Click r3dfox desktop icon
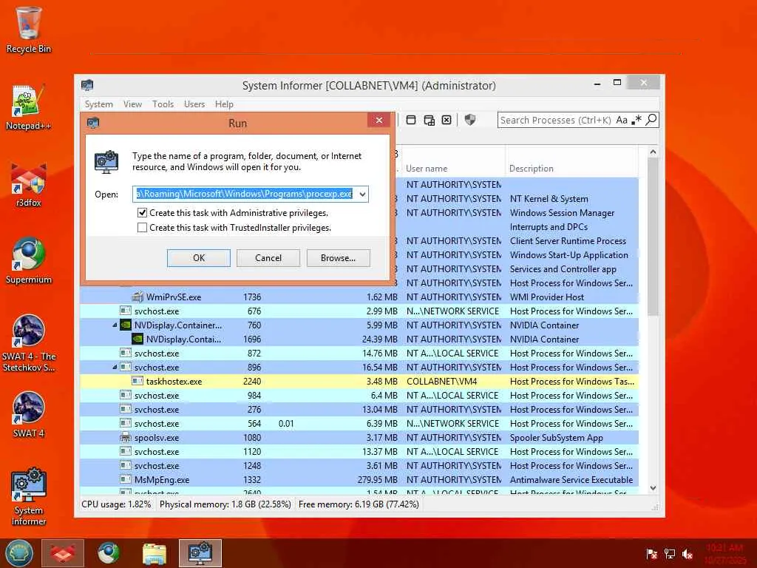Screen dimensions: 757x568 tap(29, 184)
